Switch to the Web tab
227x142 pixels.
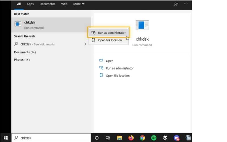(x=64, y=4)
